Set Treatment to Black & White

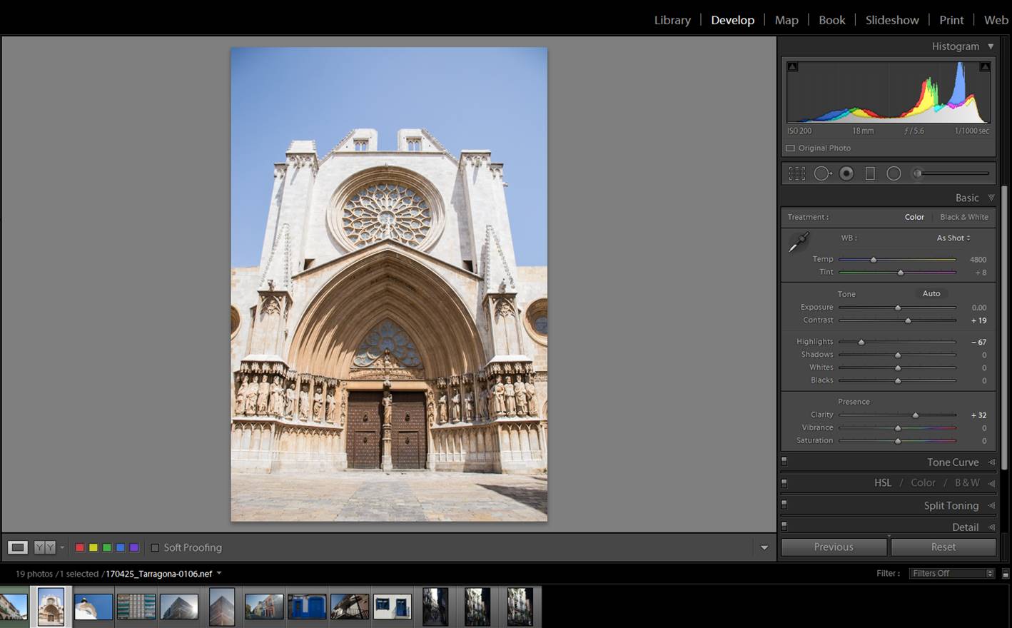pyautogui.click(x=964, y=217)
